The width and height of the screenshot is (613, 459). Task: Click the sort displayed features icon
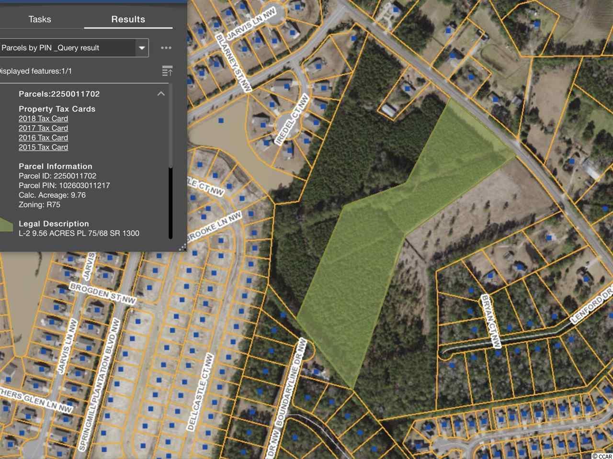[x=167, y=71]
